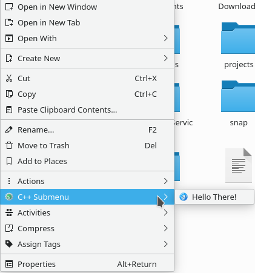Screen dimensions: 255x273
Task: Select the text document file thumbnail
Action: coord(239,165)
